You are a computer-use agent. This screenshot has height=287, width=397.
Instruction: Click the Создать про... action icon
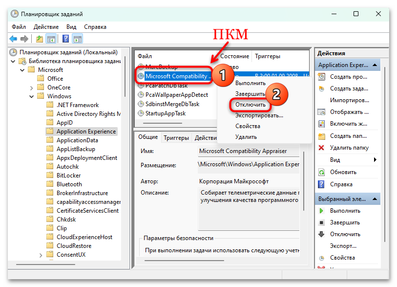(321, 77)
